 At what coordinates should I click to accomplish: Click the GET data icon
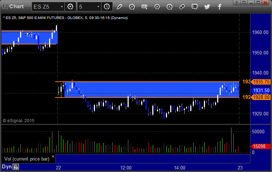point(144,7)
